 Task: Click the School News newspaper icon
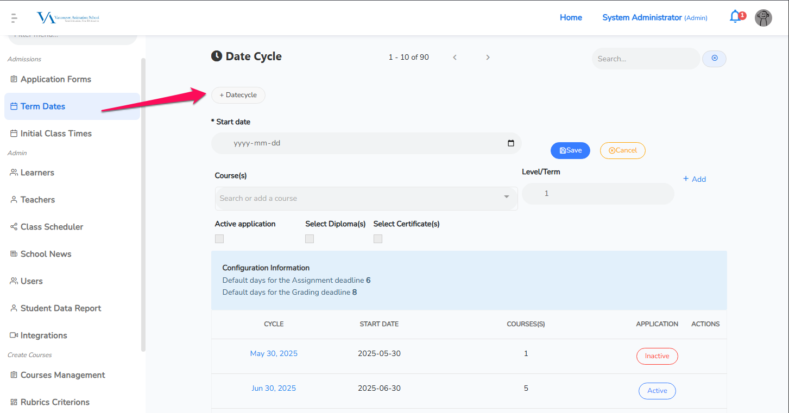click(14, 254)
